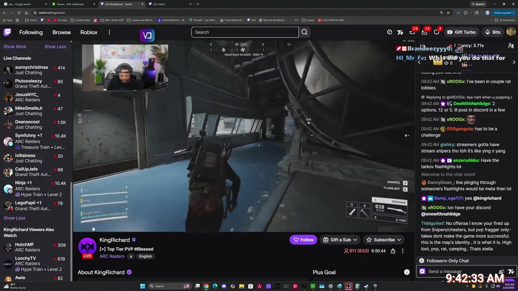
Task: Click the Follow button
Action: tap(304, 240)
